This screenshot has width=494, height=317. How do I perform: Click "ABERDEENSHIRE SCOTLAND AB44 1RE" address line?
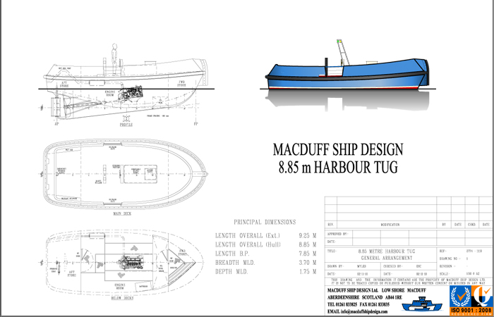[365, 297]
